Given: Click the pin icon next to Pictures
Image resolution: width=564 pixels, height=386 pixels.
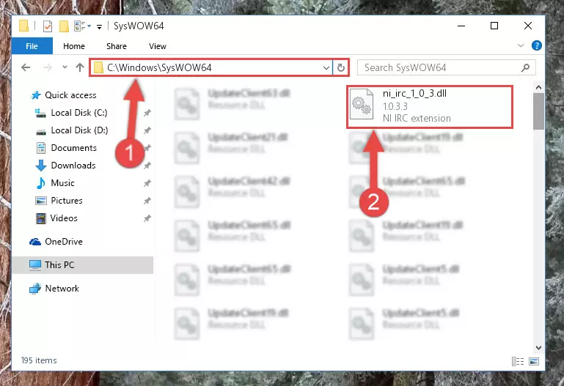Looking at the screenshot, I should (x=147, y=201).
